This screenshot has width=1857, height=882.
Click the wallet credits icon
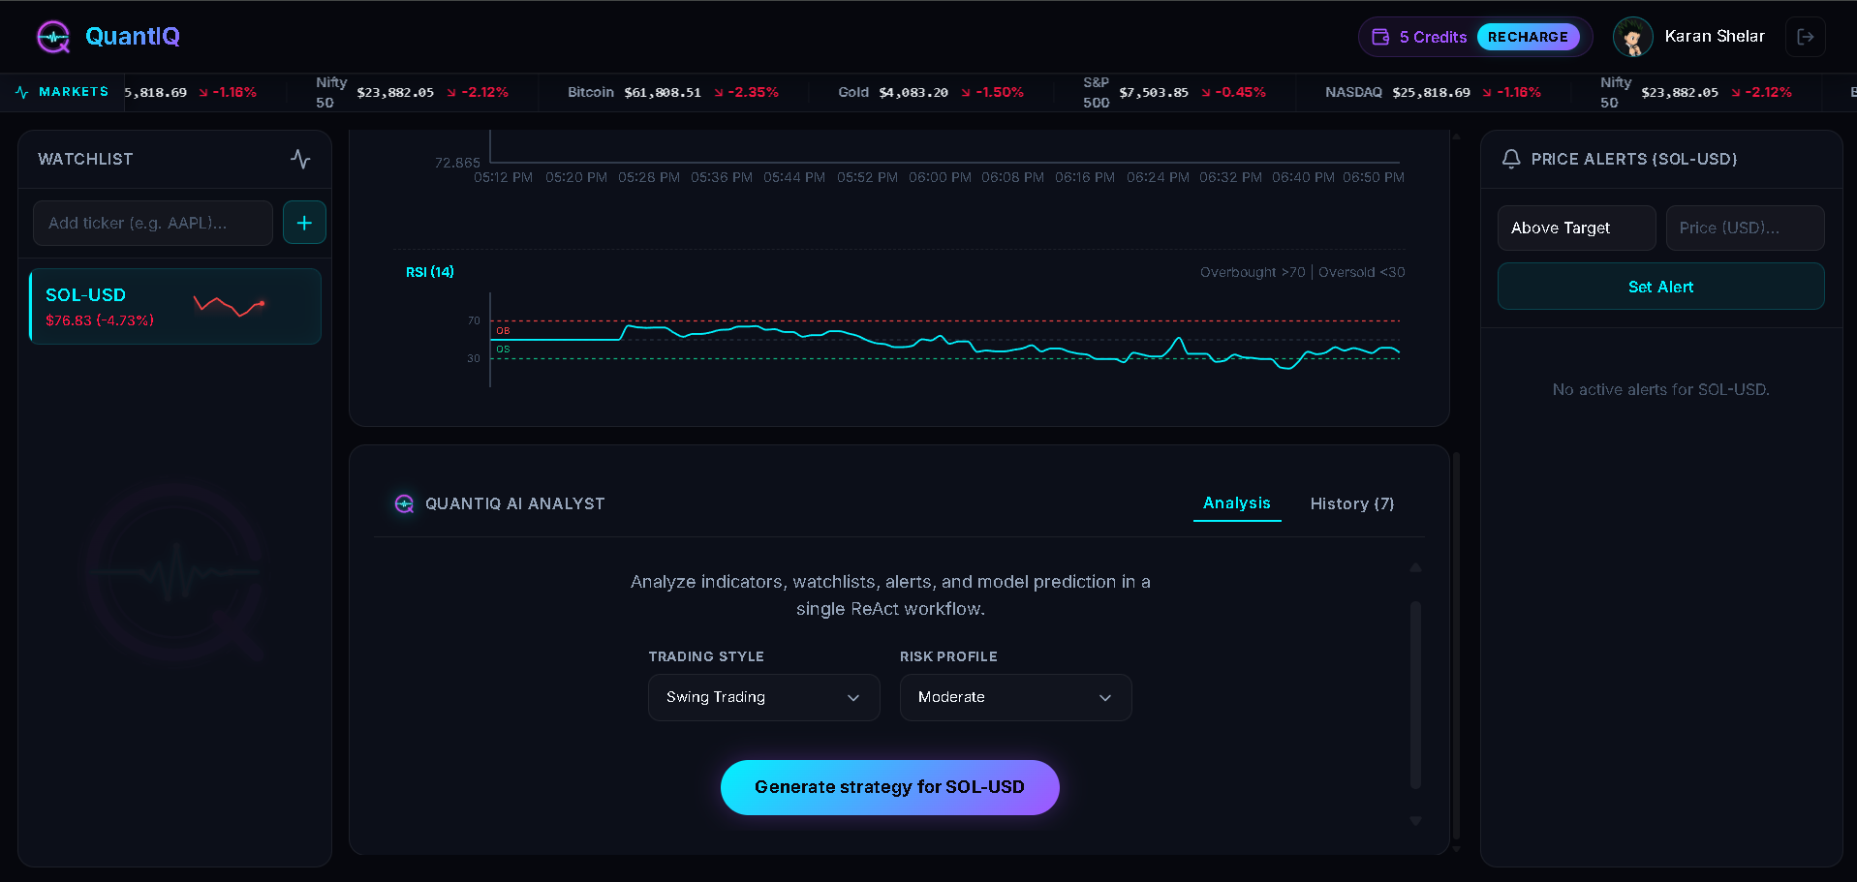(x=1380, y=37)
